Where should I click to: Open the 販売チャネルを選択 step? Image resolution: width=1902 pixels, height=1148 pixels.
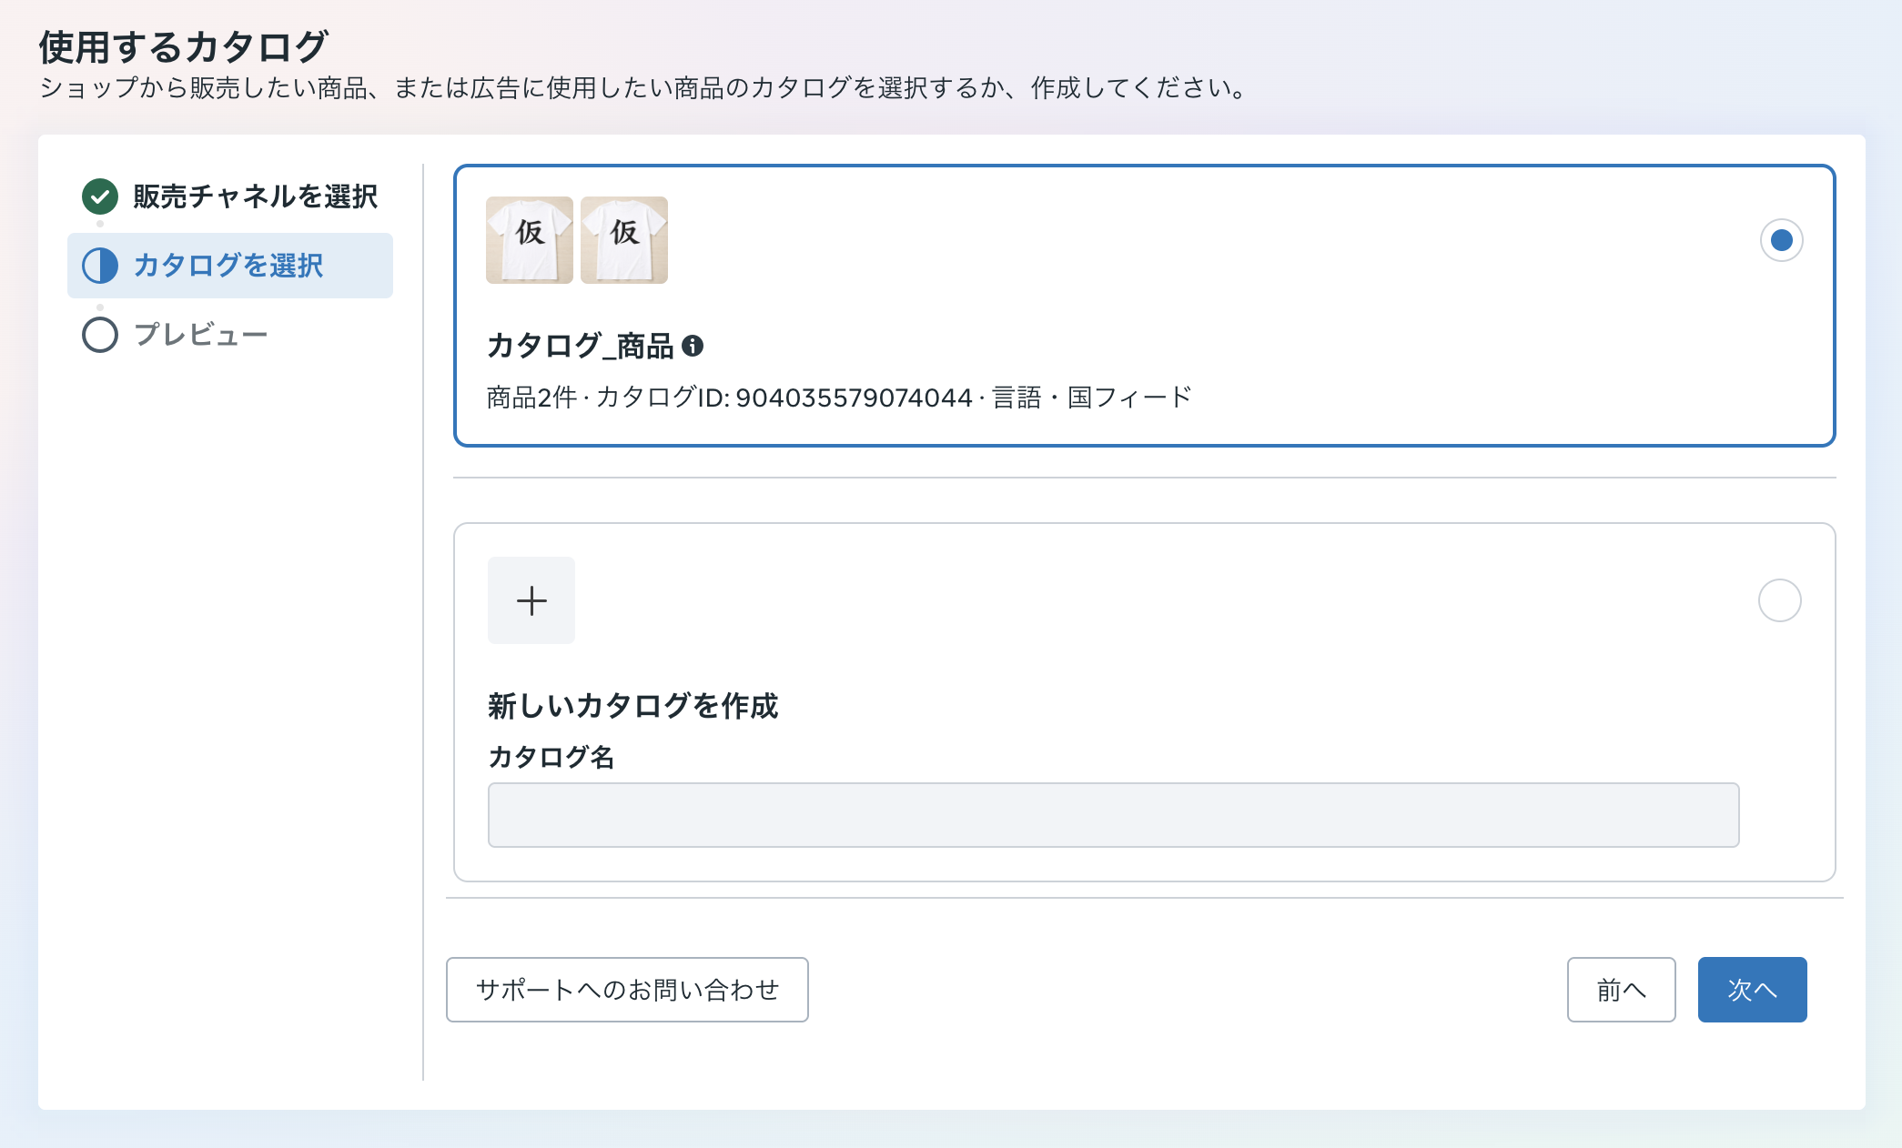(255, 196)
